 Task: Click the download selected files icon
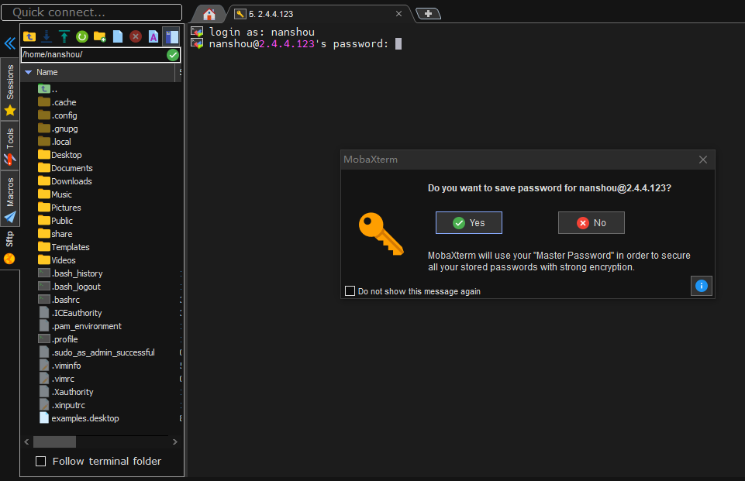(x=47, y=36)
